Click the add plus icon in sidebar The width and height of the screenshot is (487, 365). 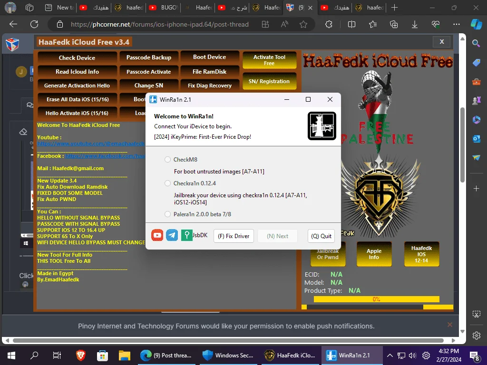476,188
